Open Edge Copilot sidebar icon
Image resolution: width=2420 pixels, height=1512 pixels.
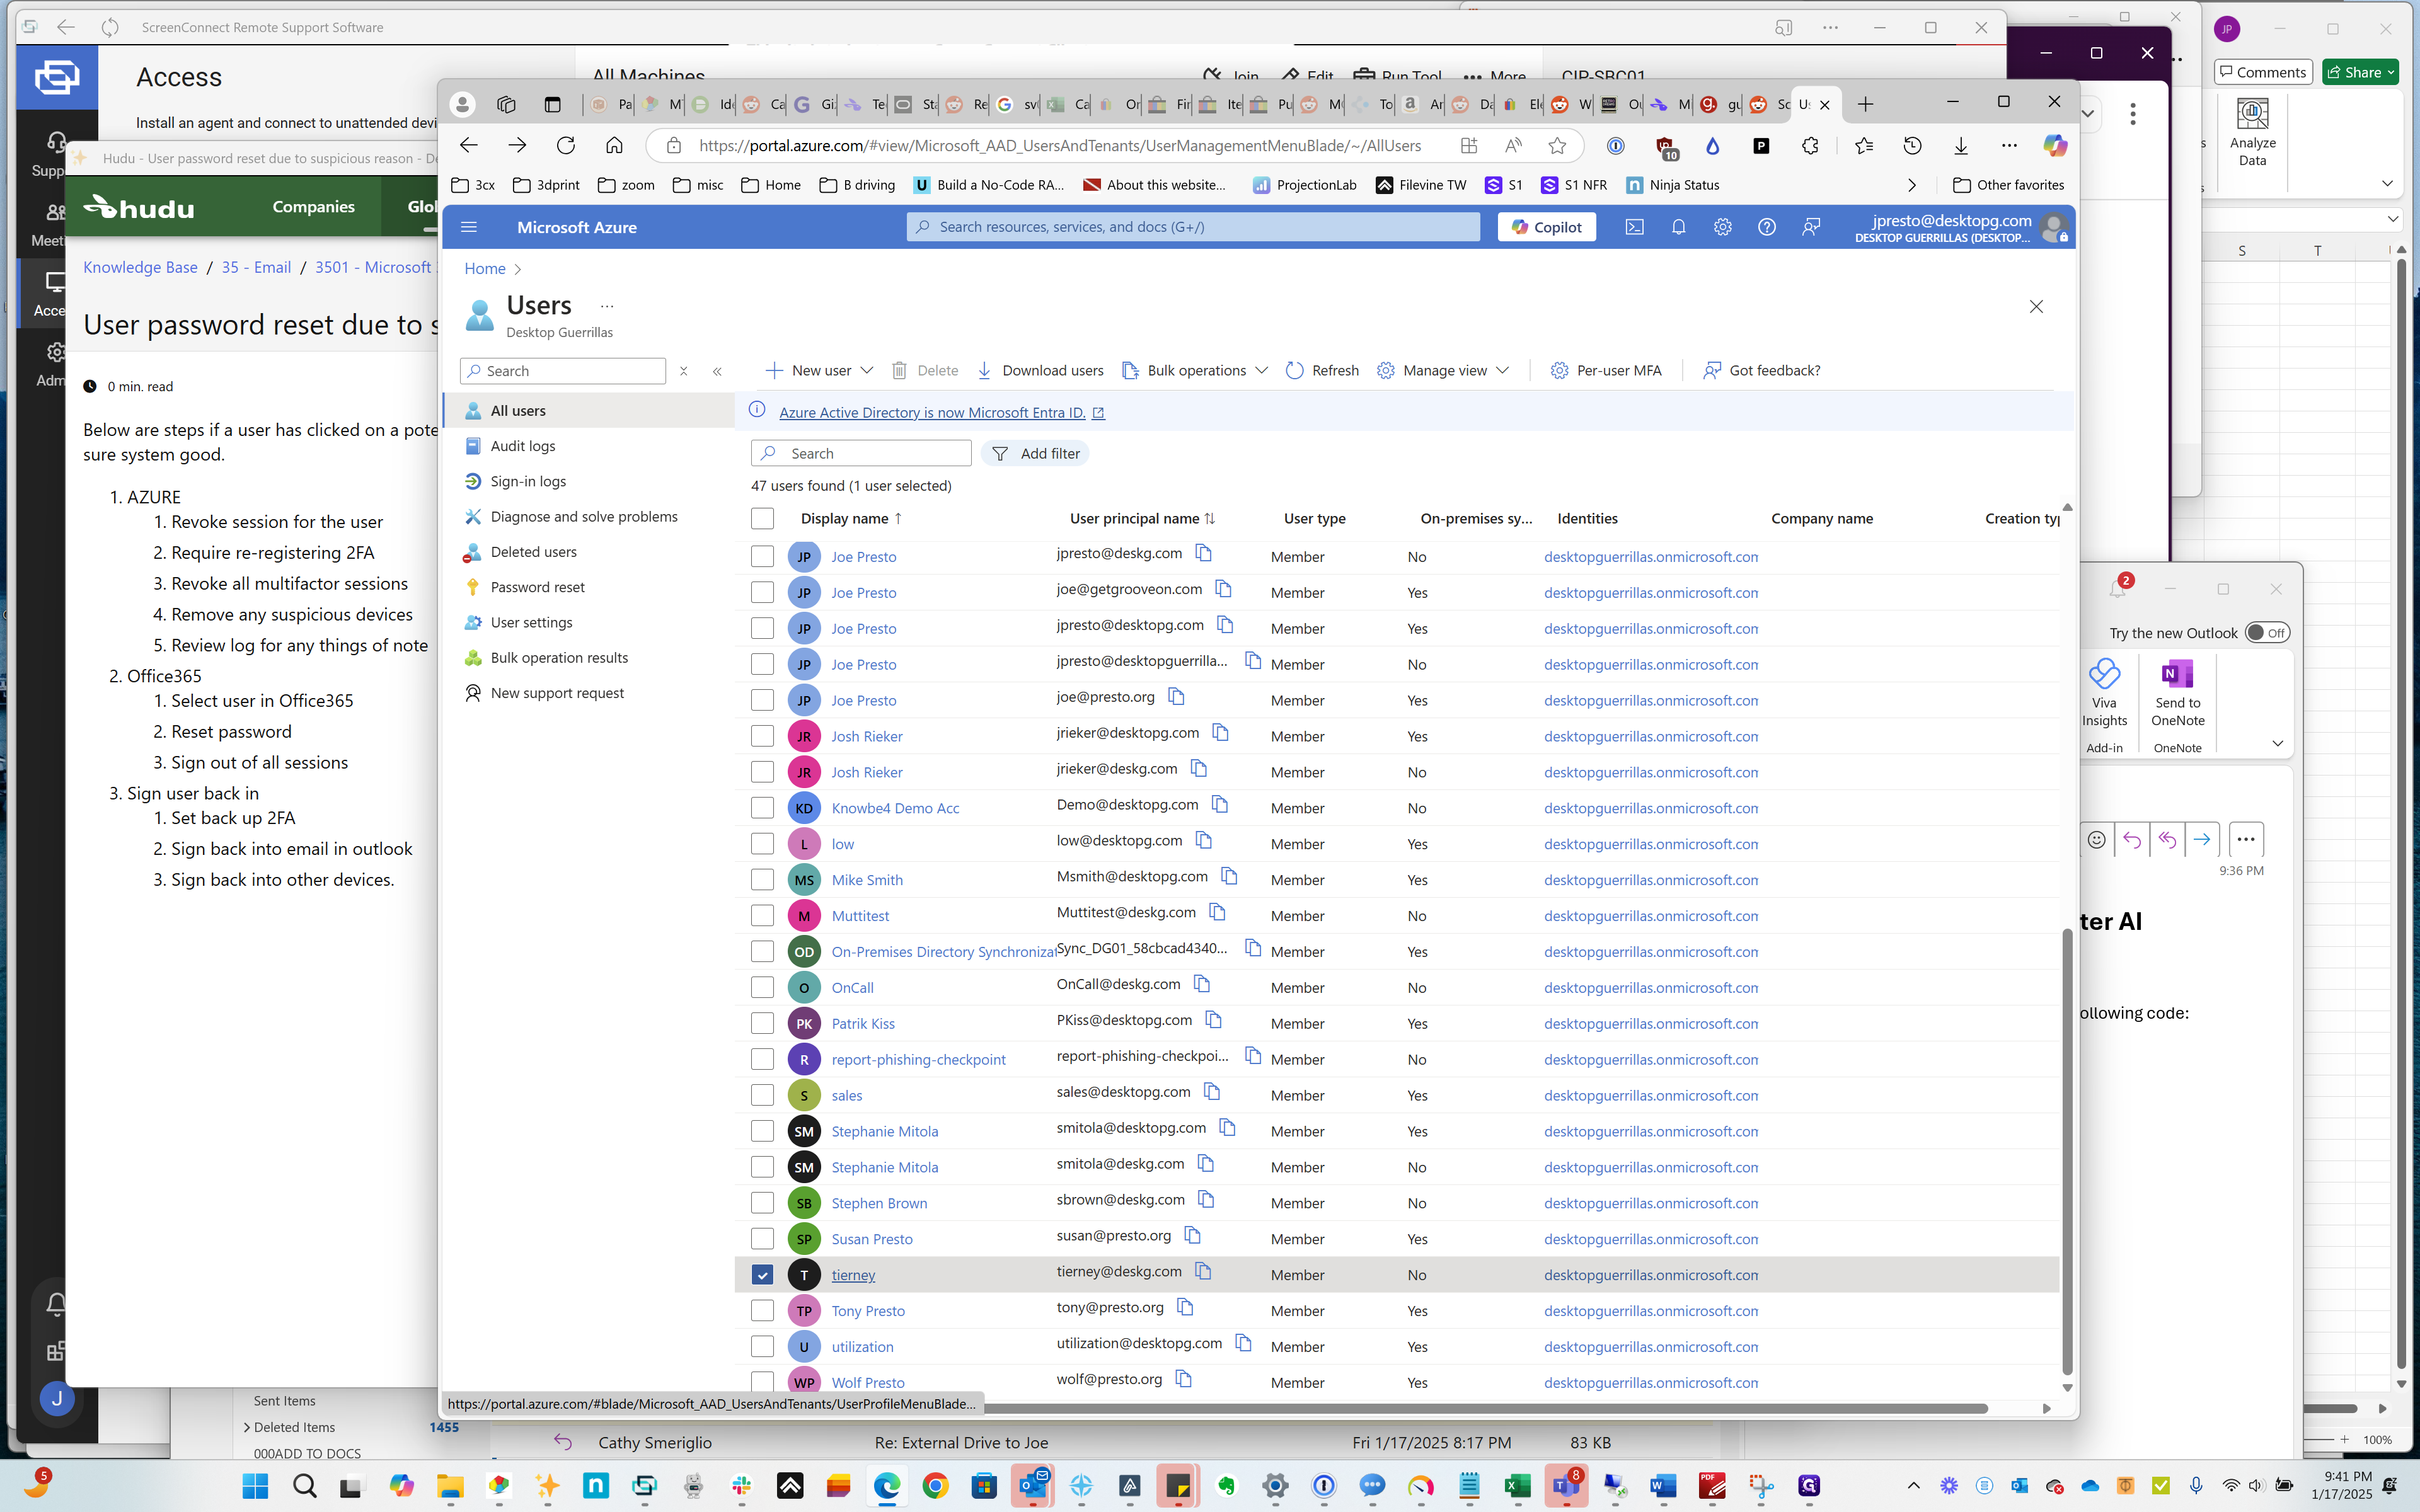(2055, 146)
